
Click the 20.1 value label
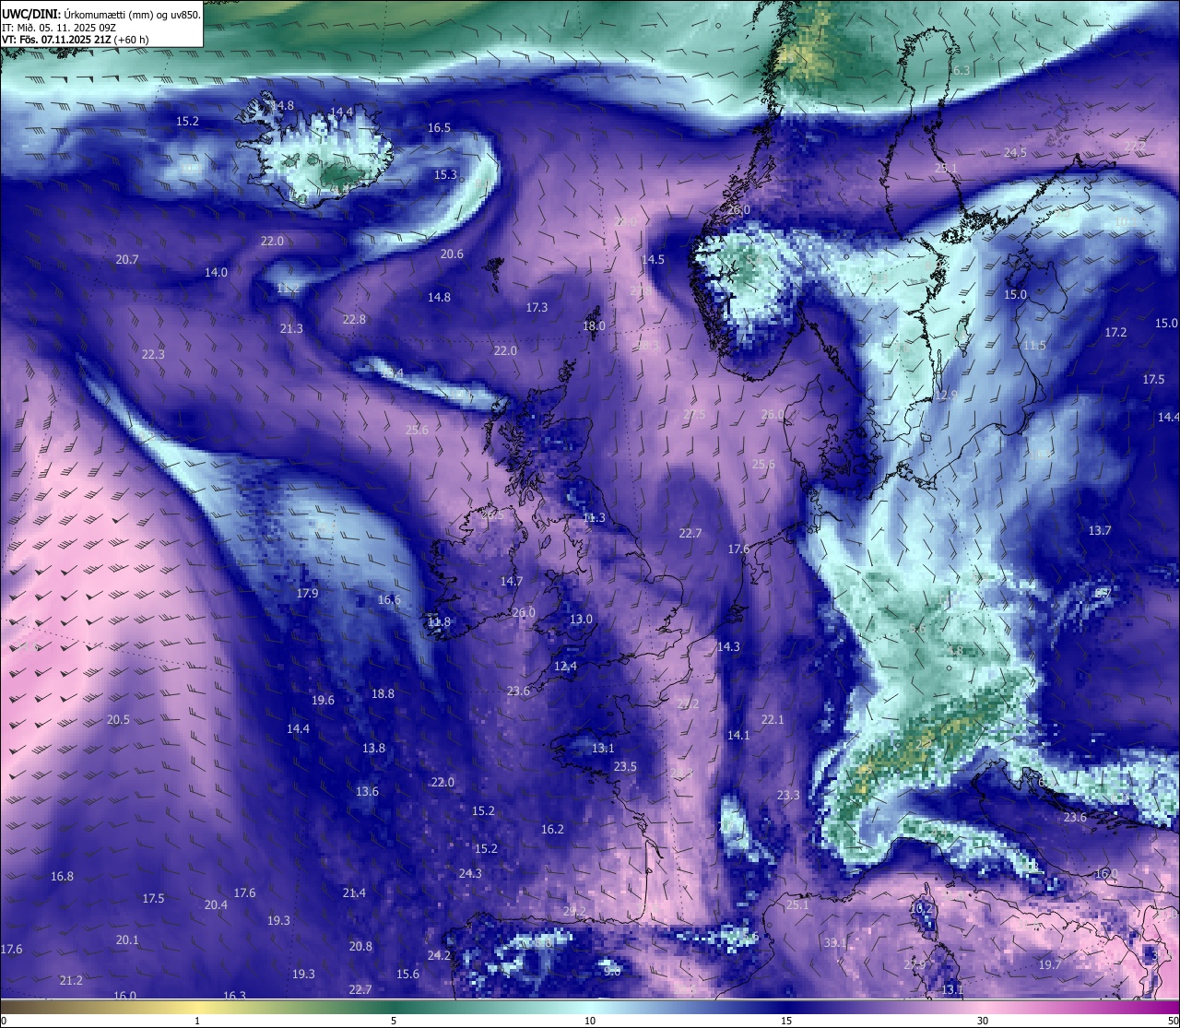tap(127, 940)
